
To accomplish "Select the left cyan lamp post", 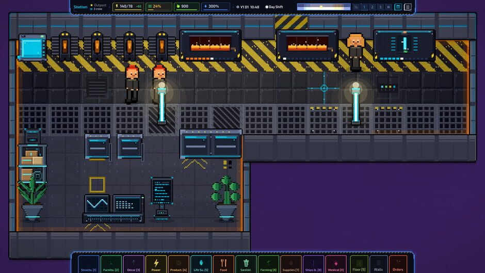I will (x=162, y=104).
